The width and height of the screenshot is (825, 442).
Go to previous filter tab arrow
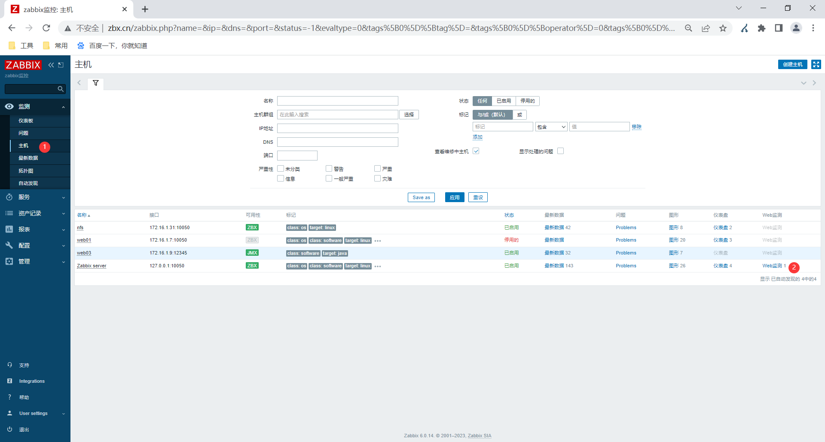pos(79,83)
